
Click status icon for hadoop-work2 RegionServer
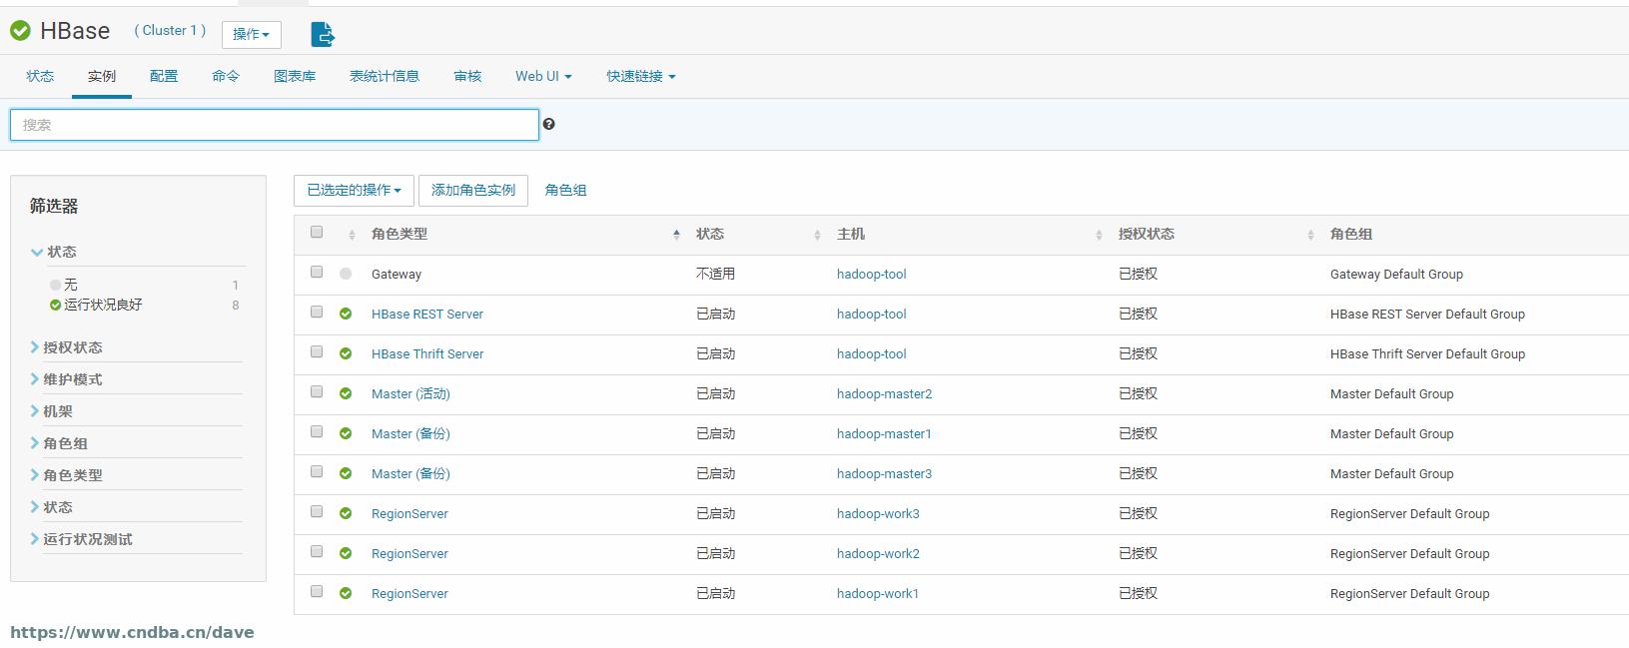(x=346, y=553)
